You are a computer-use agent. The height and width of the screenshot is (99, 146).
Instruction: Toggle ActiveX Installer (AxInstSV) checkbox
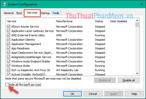click(9, 74)
